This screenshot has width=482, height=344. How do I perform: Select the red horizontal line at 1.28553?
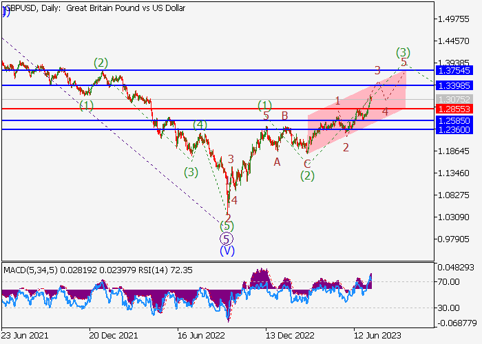(218, 109)
